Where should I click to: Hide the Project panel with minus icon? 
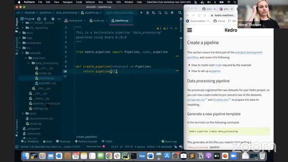pos(59,19)
